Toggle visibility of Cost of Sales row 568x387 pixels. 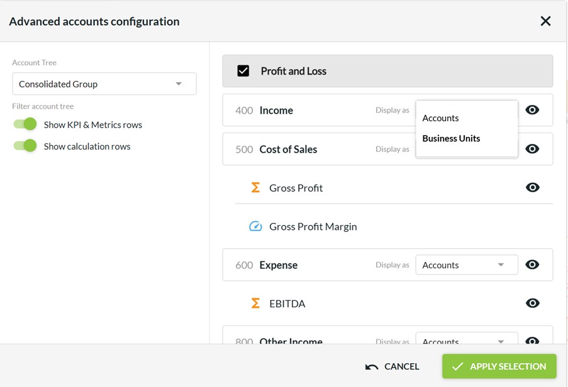pos(532,149)
